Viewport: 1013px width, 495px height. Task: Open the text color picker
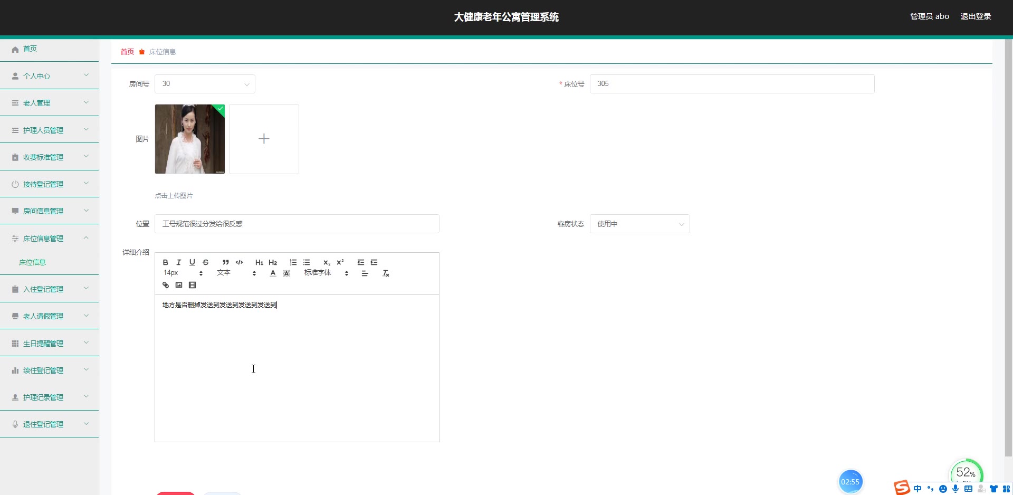(273, 273)
